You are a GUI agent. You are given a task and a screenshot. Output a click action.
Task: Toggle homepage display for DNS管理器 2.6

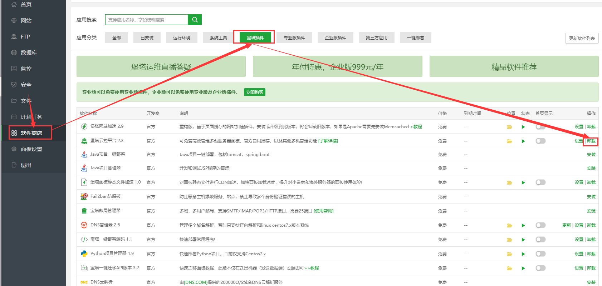point(540,225)
